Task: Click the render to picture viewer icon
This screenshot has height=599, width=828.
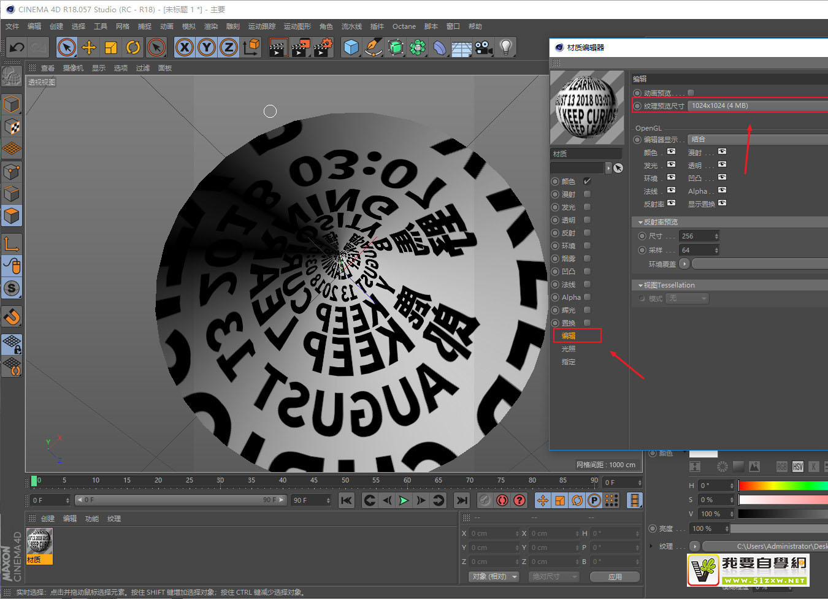Action: pos(301,47)
